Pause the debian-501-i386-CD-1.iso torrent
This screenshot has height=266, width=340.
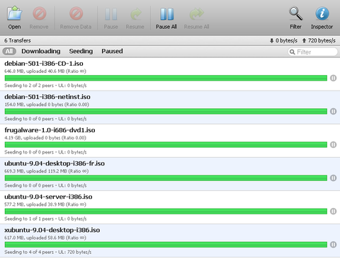(333, 78)
